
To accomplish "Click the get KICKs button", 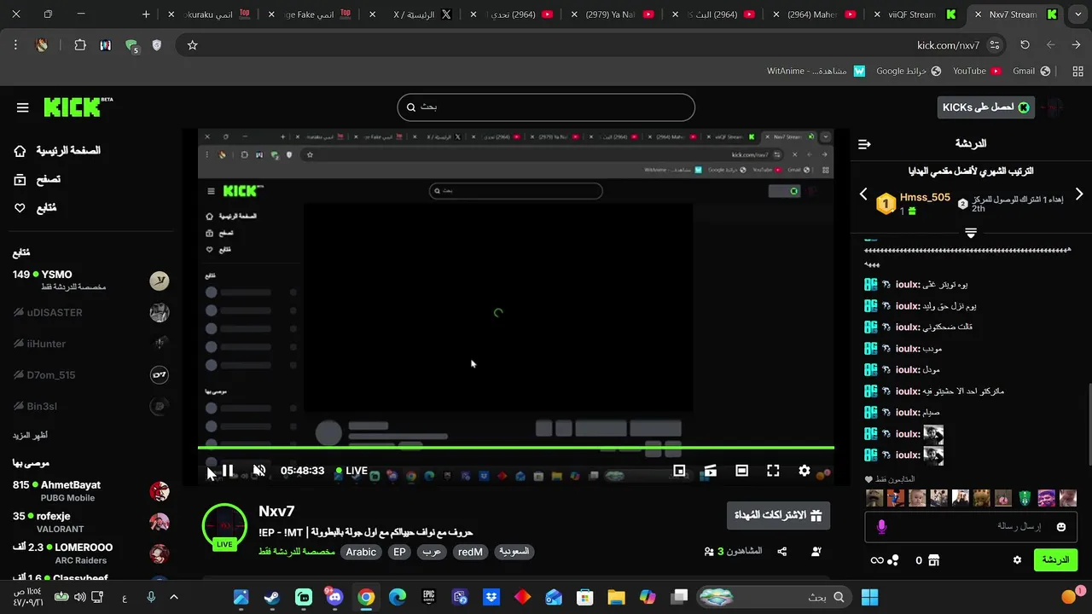I will (985, 107).
